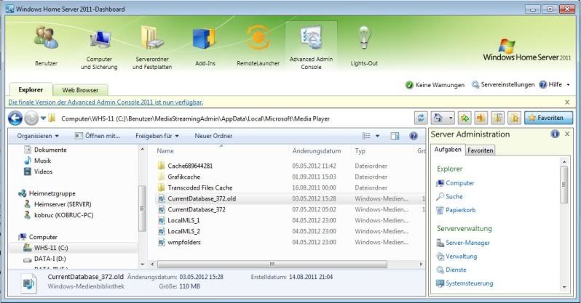Click the file list horizontal scrollbar
Viewport: 581px width, 303px height.
(x=272, y=264)
